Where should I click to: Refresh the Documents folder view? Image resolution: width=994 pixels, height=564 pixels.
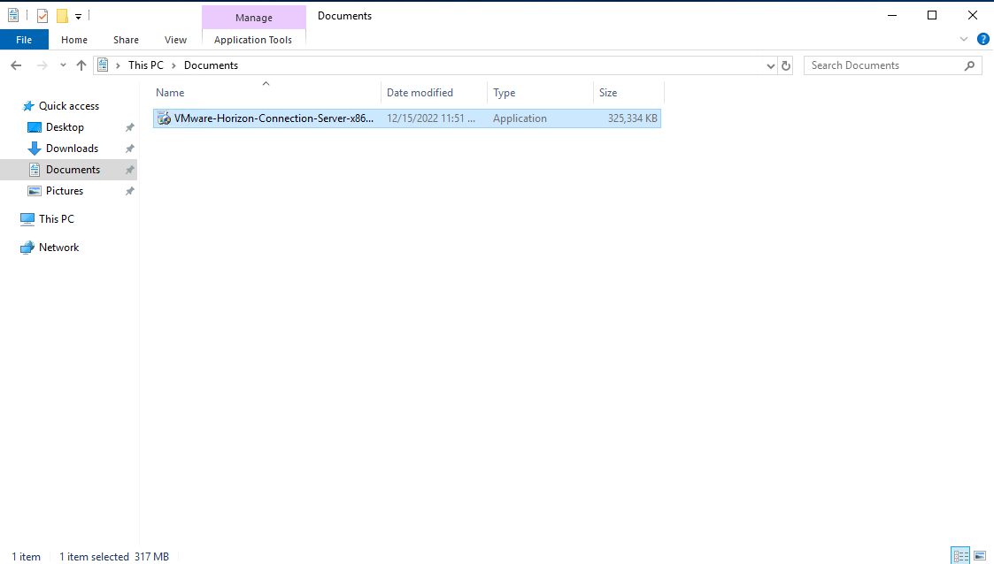786,65
